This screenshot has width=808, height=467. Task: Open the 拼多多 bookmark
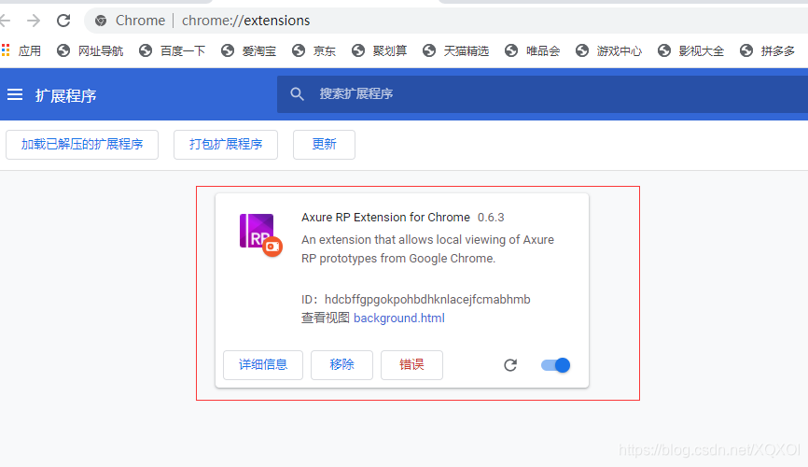(767, 50)
